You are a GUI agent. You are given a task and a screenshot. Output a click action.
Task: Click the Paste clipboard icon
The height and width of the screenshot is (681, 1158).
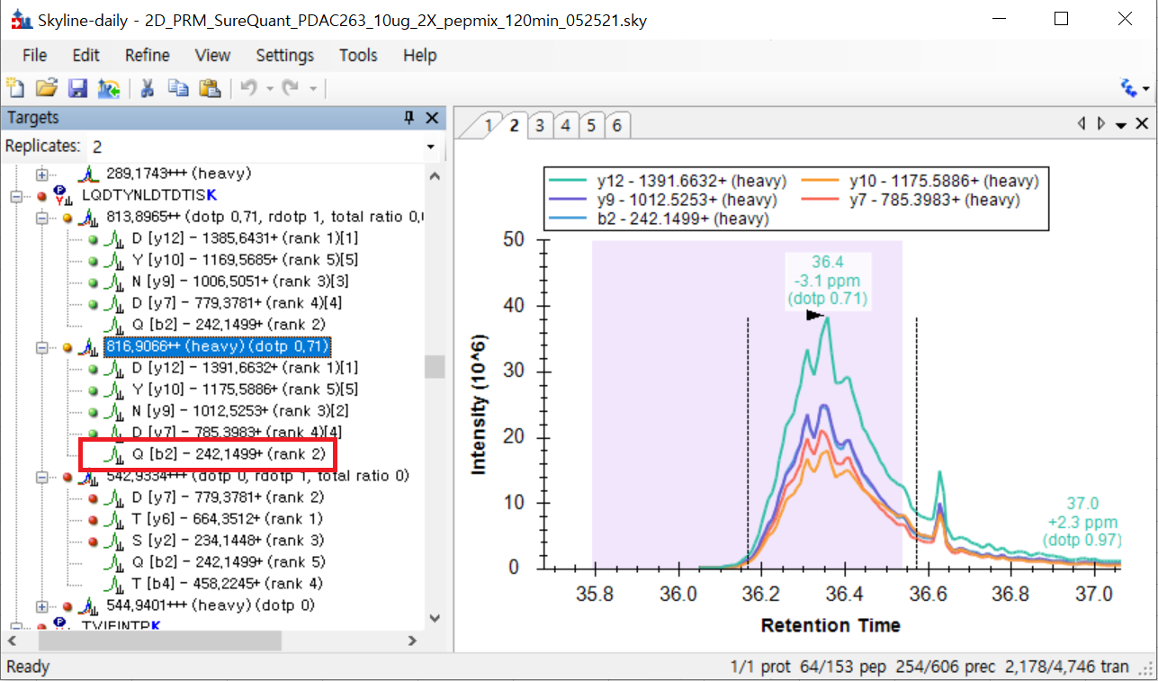pyautogui.click(x=209, y=87)
